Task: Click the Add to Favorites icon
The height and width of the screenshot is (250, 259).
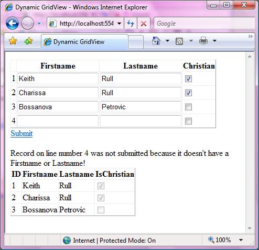Action: pos(29,41)
